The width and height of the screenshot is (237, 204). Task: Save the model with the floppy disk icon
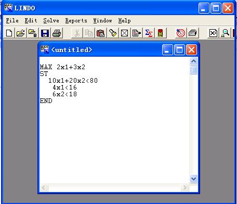[45, 33]
